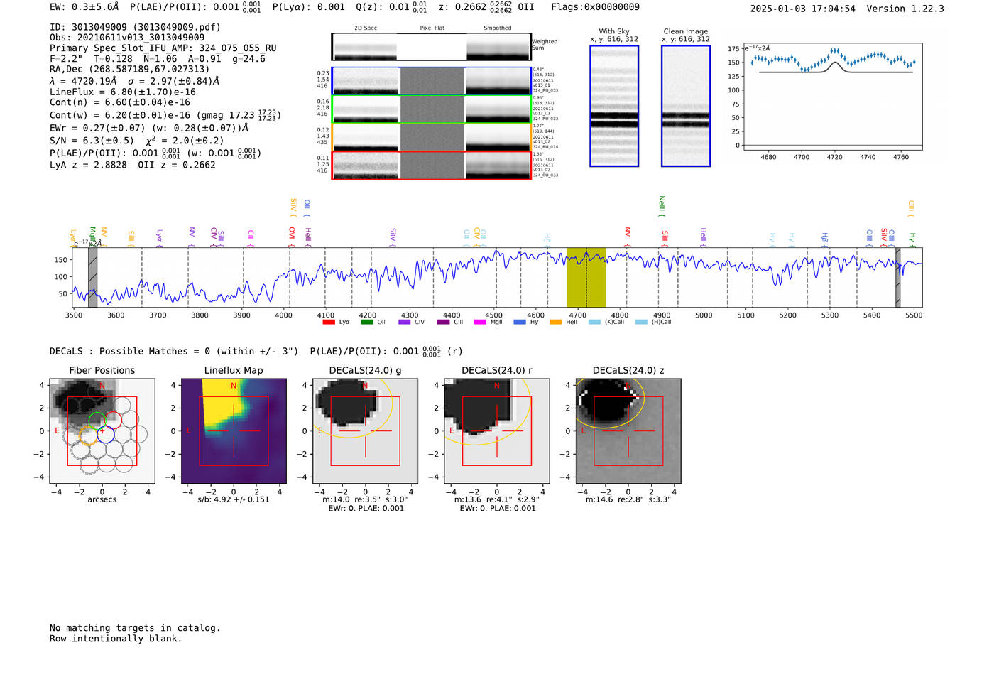This screenshot has height=677, width=994.
Task: Click the EW: 0.3±5.6Å header value
Action: 84,7
